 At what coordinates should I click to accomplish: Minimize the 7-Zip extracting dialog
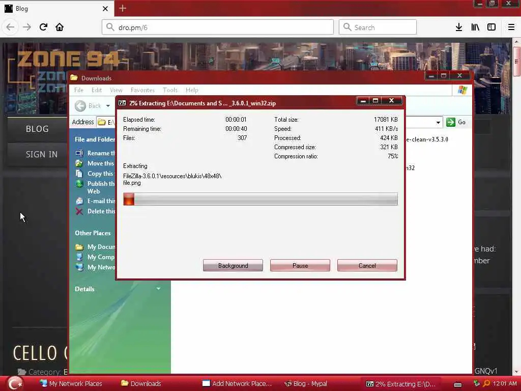pyautogui.click(x=363, y=101)
